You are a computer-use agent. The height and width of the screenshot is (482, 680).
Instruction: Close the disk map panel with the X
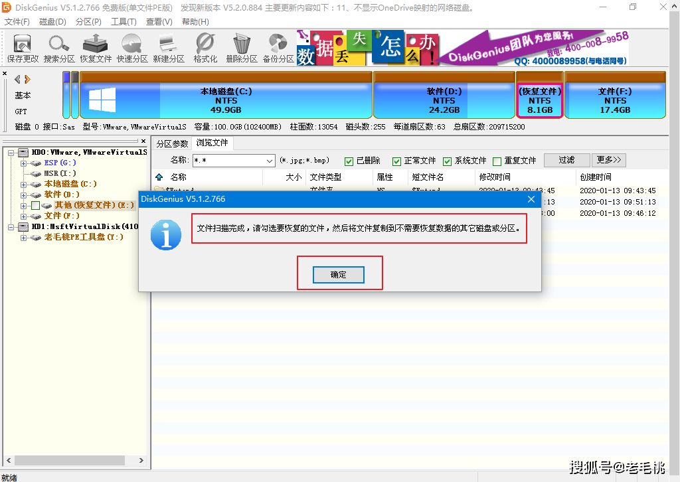point(5,74)
